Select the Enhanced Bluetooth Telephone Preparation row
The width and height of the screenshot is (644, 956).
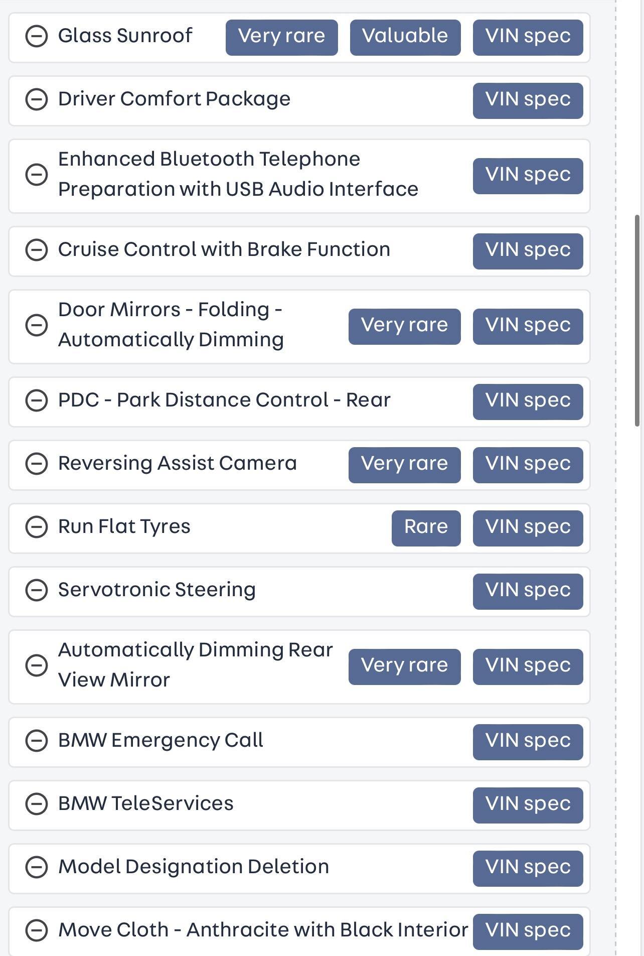[238, 175]
